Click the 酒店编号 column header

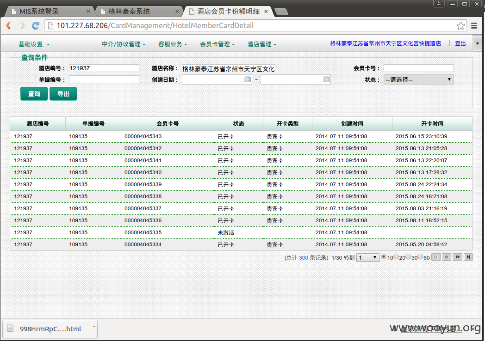pos(38,123)
